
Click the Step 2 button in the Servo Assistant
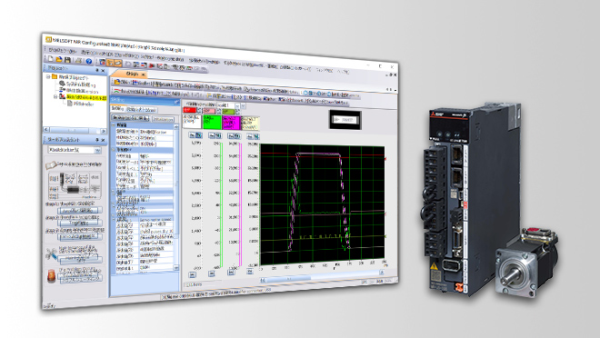[80, 223]
